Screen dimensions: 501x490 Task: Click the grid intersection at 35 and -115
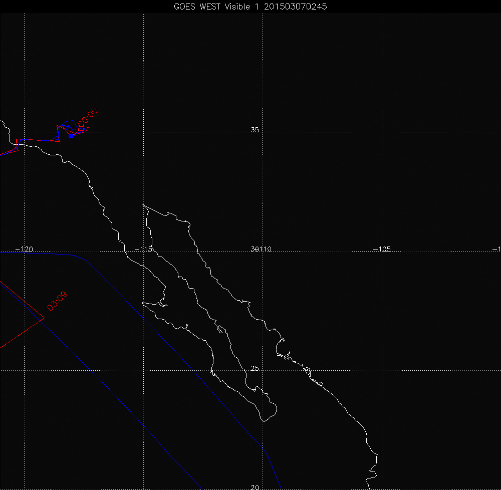tap(144, 132)
